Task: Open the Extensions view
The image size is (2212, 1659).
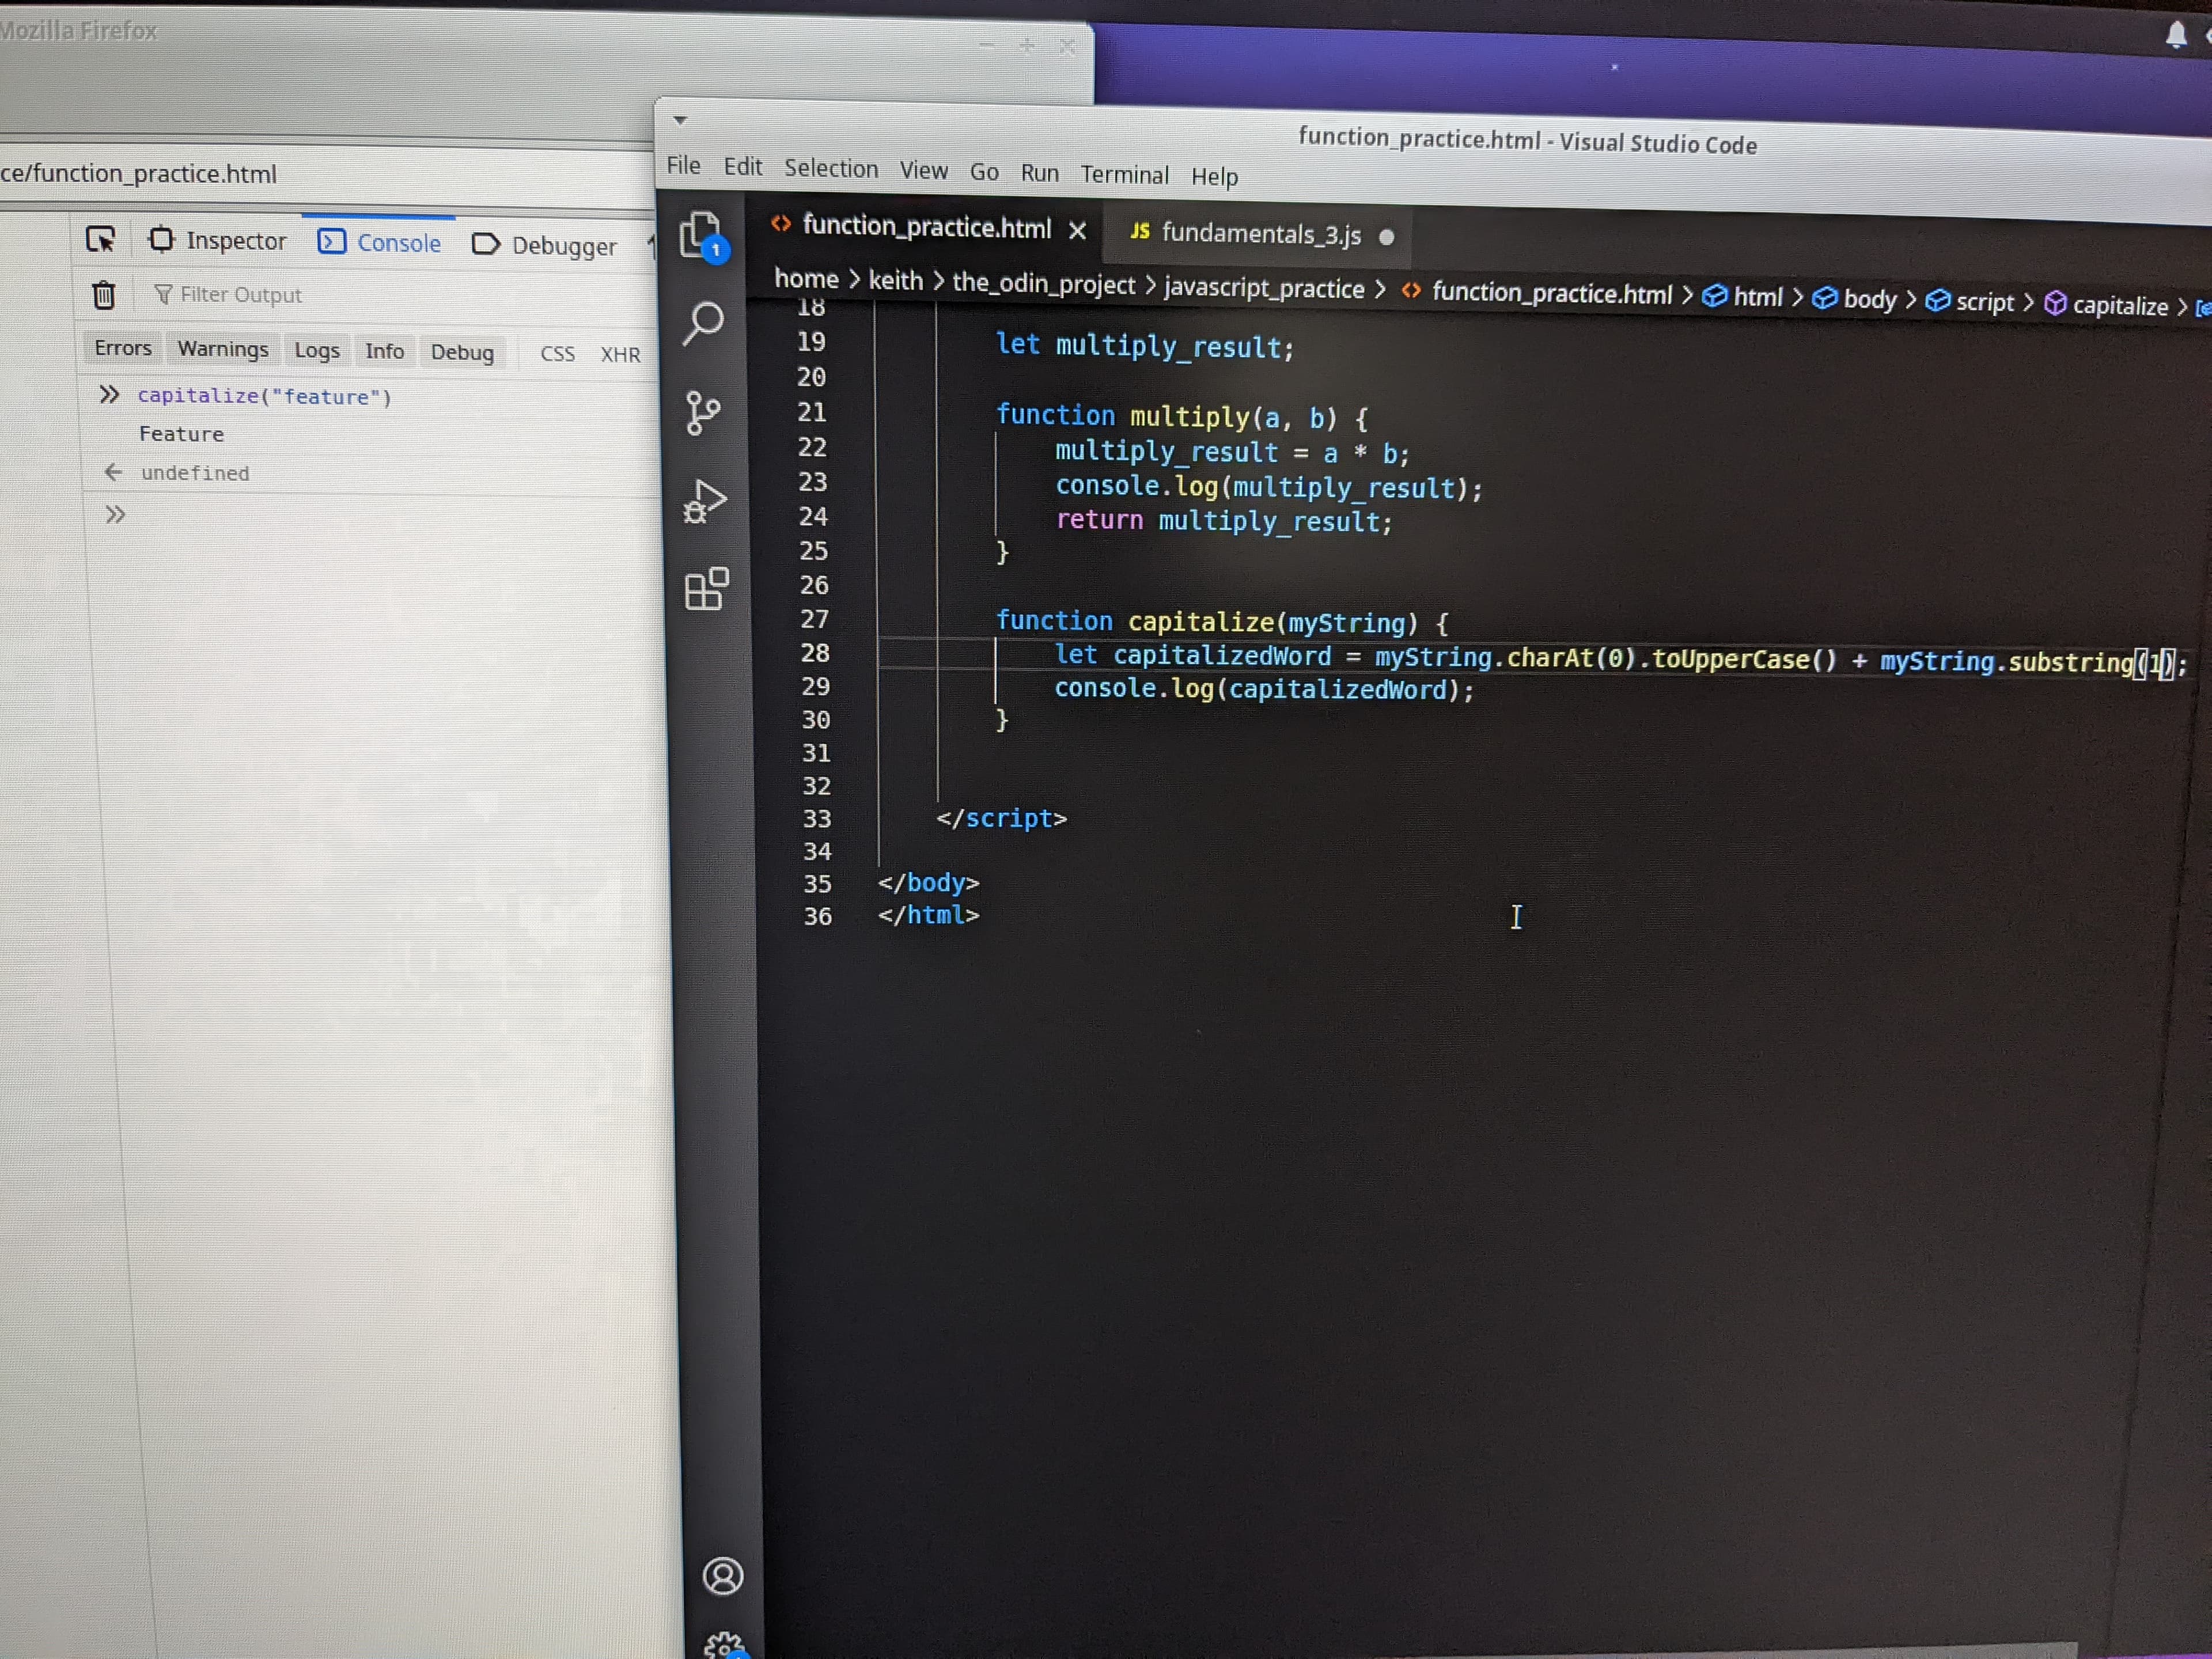Action: 706,589
